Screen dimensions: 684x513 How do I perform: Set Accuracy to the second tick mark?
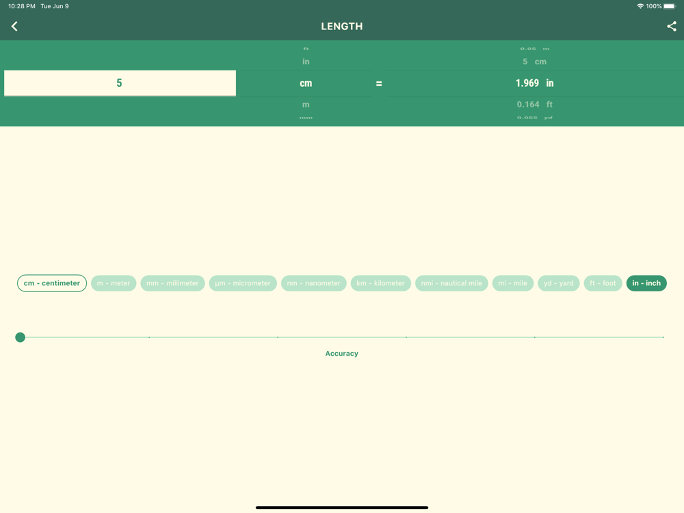click(149, 337)
